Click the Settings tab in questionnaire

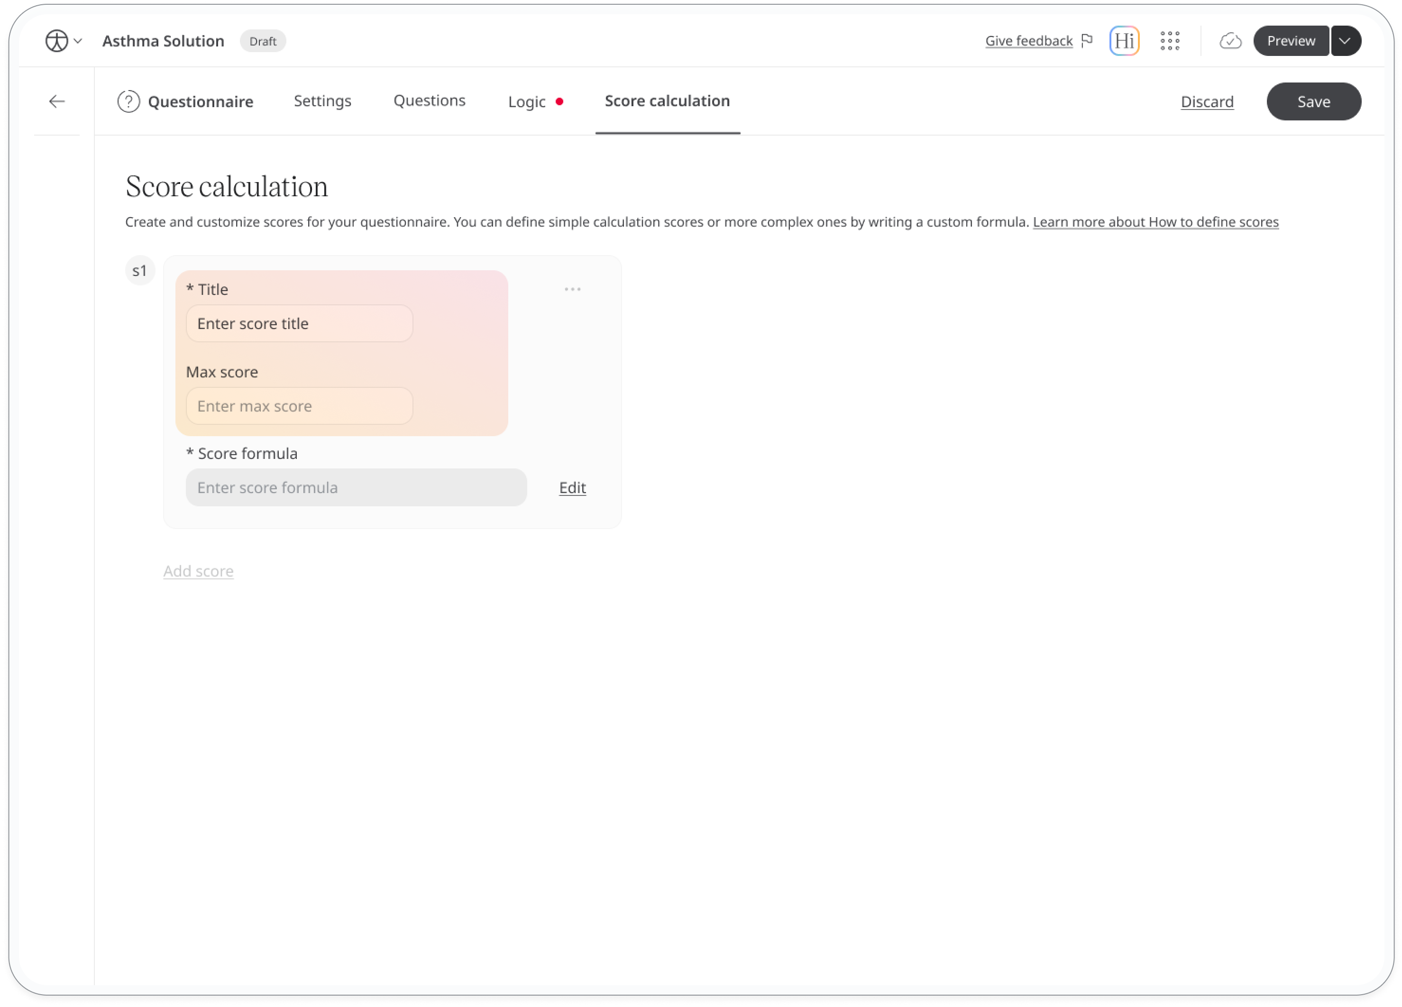point(322,100)
